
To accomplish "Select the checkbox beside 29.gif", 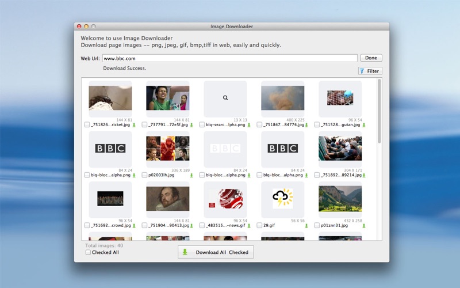I will coord(259,225).
